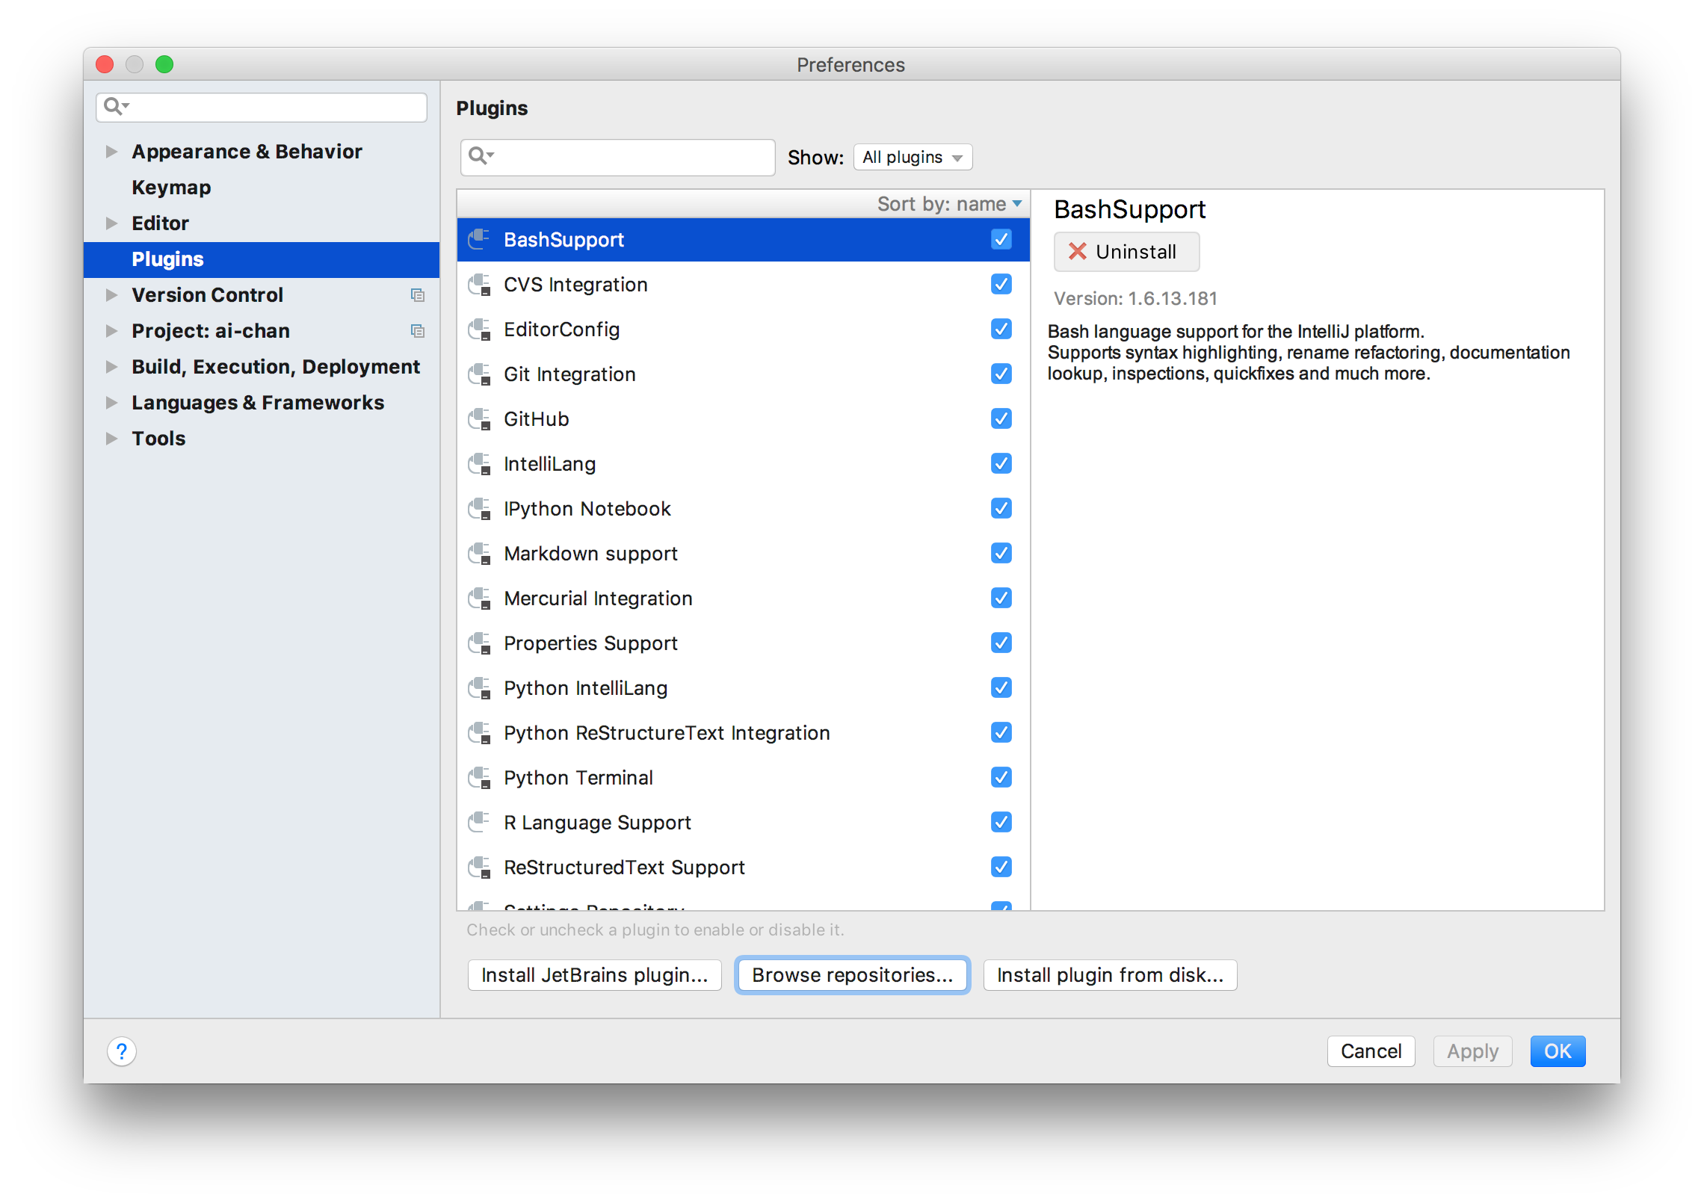Click the help question mark icon
The height and width of the screenshot is (1203, 1704).
pyautogui.click(x=122, y=1051)
